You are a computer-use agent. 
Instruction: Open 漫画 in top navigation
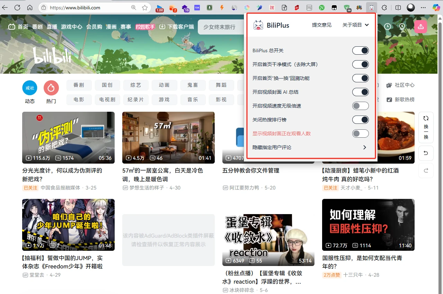point(111,27)
